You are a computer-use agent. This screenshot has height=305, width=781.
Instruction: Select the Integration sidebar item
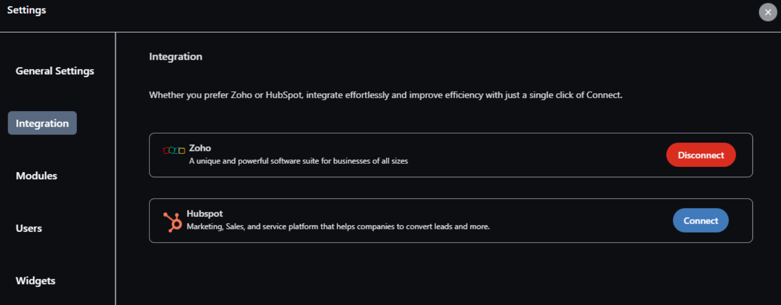point(42,123)
